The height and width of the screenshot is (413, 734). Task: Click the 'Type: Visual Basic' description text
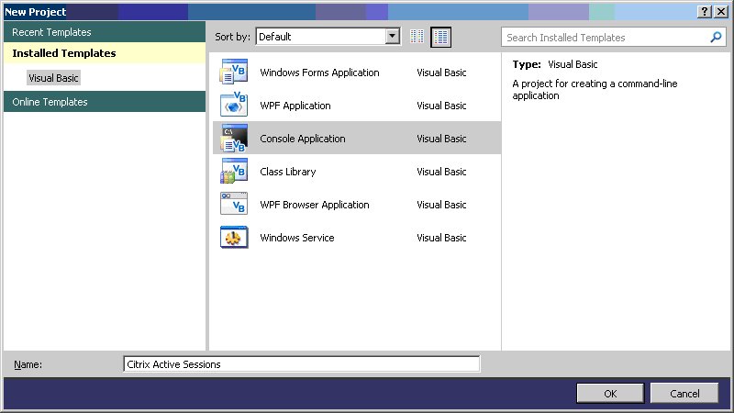(x=555, y=64)
